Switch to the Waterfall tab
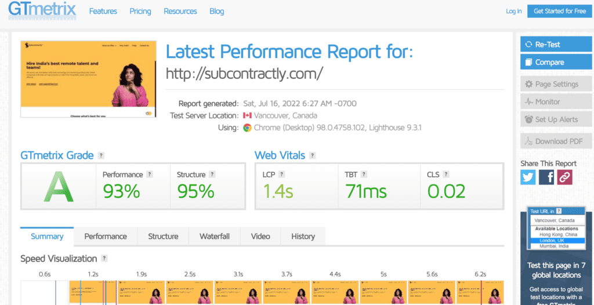Viewport: 594px width, 305px height. 215,237
